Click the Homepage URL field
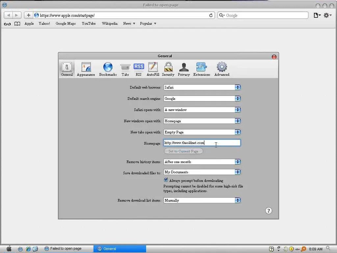 point(202,143)
